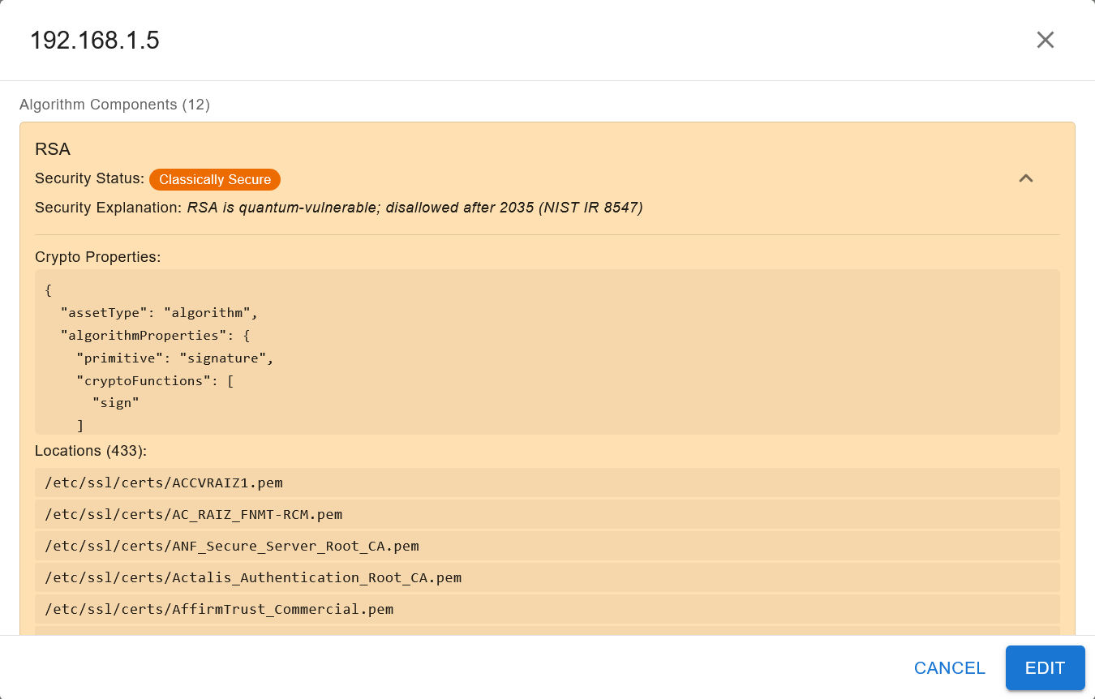Click the RSA security explanation text

click(414, 208)
